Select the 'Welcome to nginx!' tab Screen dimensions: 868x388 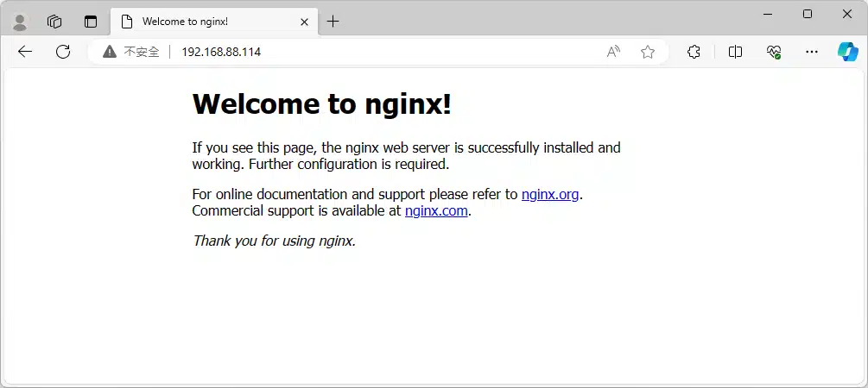[213, 22]
